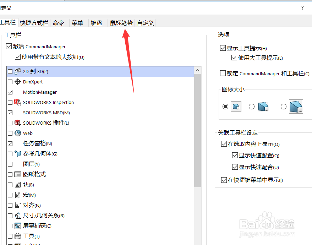Viewport: 312px width, 245px height.
Task: Select the small icon size radio button
Action: click(x=225, y=107)
